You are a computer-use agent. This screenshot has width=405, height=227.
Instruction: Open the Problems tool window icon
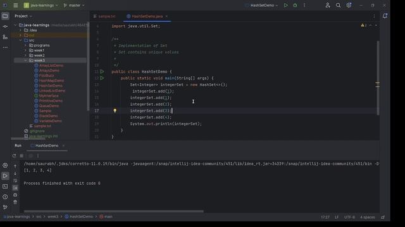[x=5, y=197]
